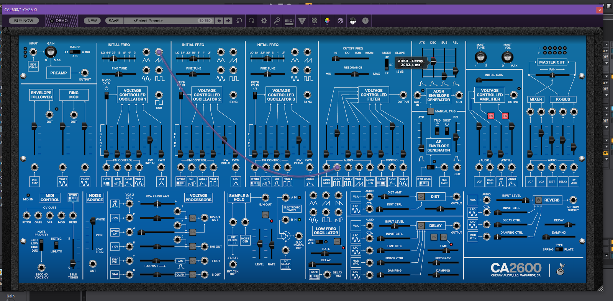Click the Mast Vol knob
Screen dimensions: 613x301
507,57
